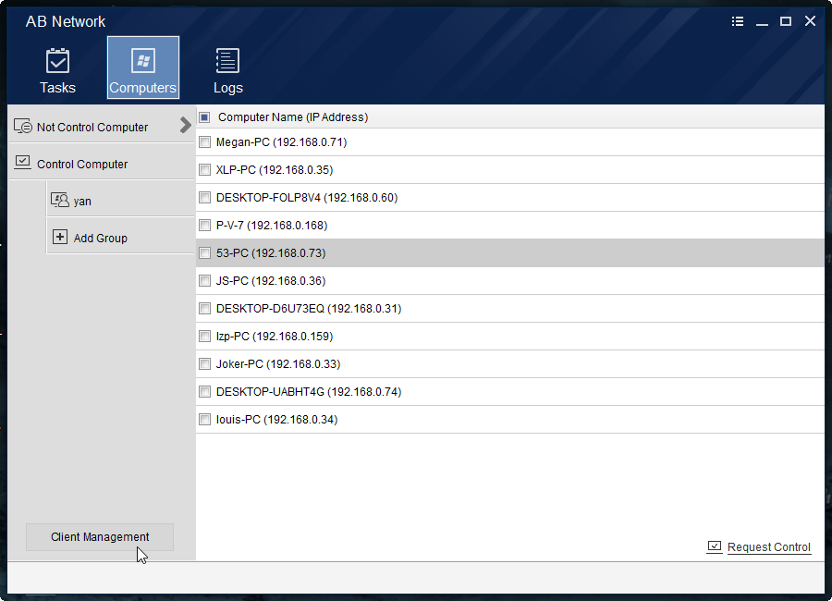Select the Computers Windows icon tab

143,60
